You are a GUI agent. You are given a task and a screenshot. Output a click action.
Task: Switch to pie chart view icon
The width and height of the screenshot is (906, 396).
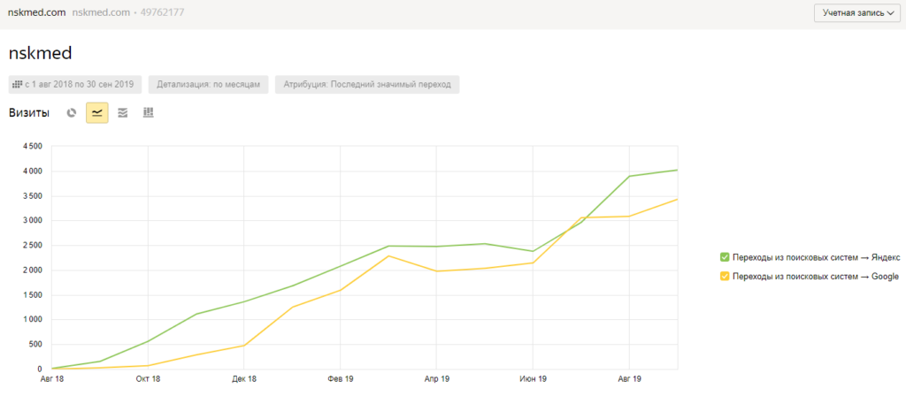(72, 113)
